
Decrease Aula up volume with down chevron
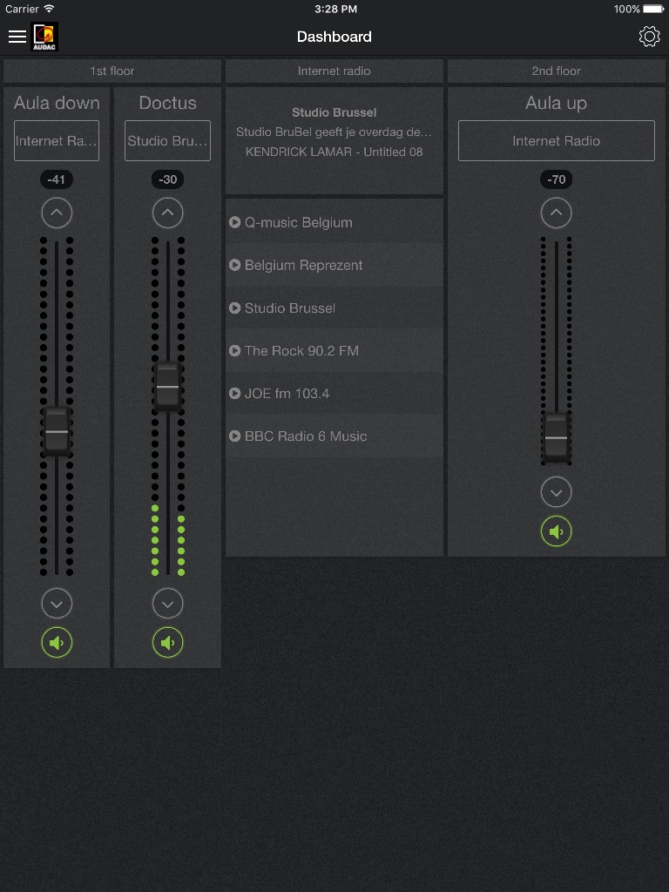[x=557, y=492]
